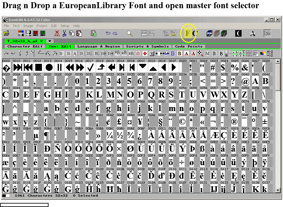This screenshot has height=207, width=283.
Task: Open the font tab list dropdown arrow
Action: (50, 41)
